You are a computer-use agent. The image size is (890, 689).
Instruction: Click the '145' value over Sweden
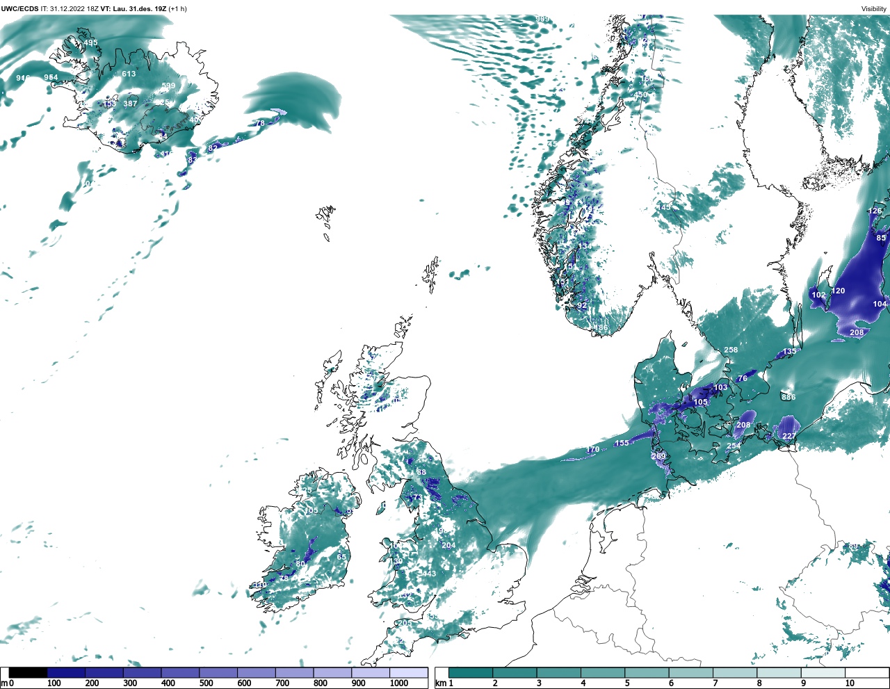click(665, 207)
